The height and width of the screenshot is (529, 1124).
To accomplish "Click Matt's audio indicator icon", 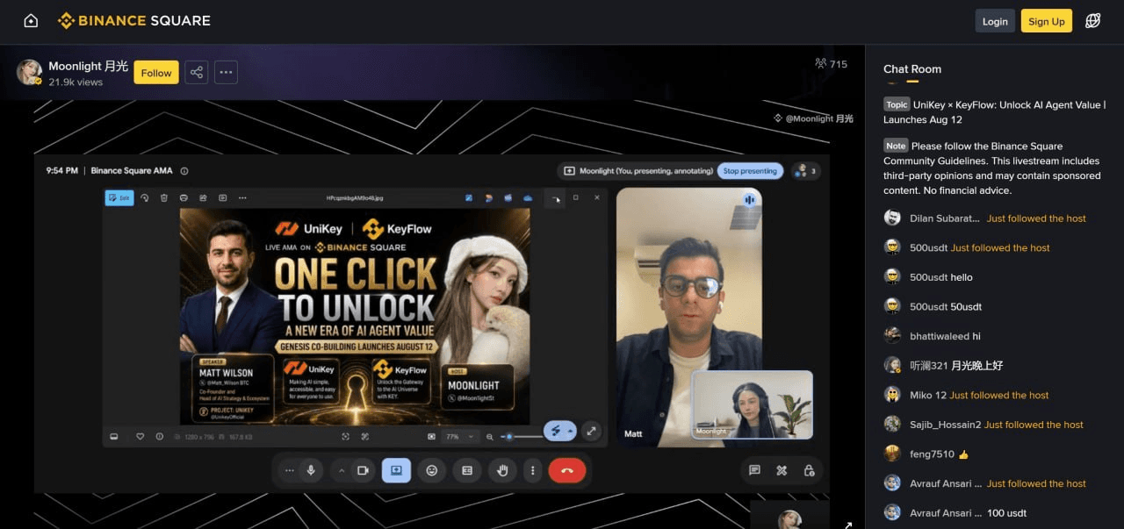I will coord(748,200).
